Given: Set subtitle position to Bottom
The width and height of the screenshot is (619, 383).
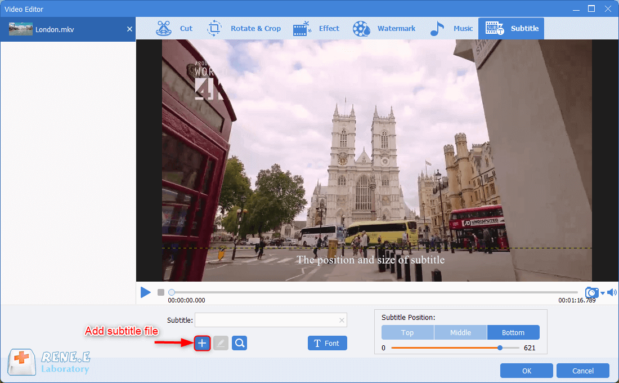Looking at the screenshot, I should pyautogui.click(x=513, y=332).
